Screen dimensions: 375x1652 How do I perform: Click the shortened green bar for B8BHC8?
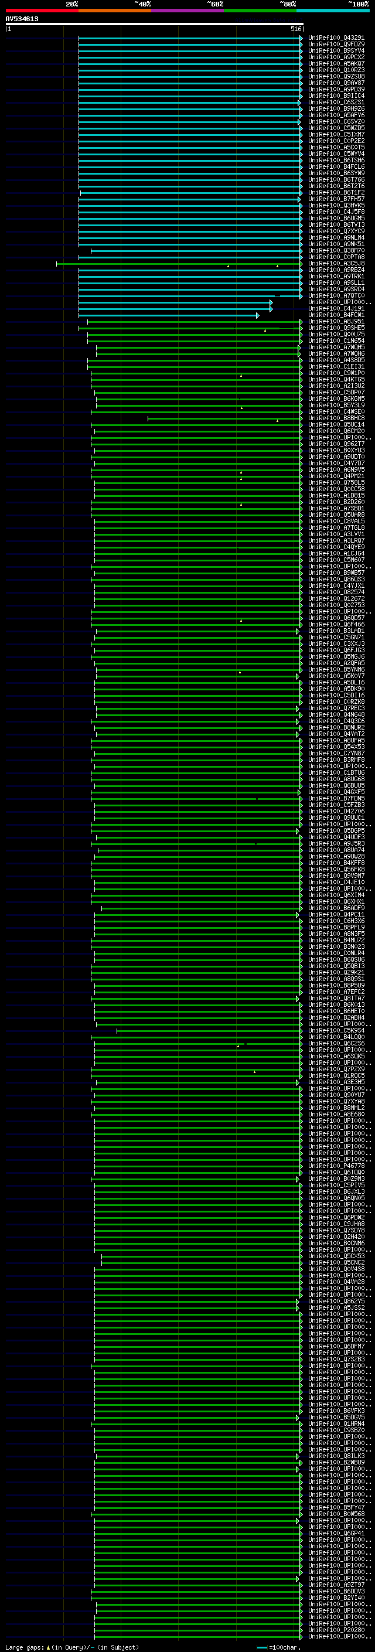point(225,418)
